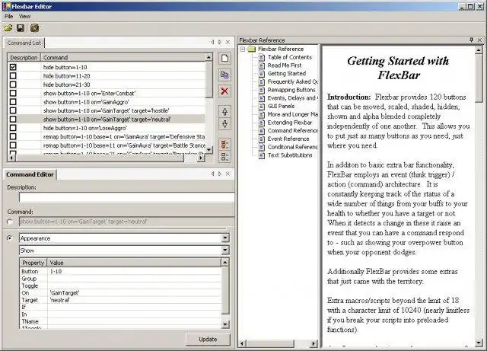Viewport: 487px width, 351px height.
Task: Click the Text Substitutions page icon
Action: click(x=262, y=155)
